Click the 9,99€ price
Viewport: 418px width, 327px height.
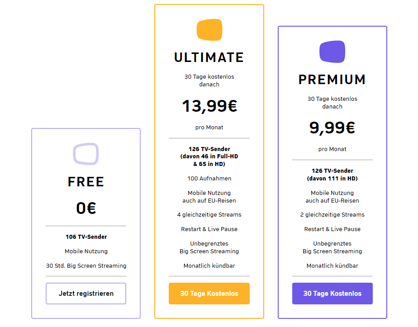point(332,128)
